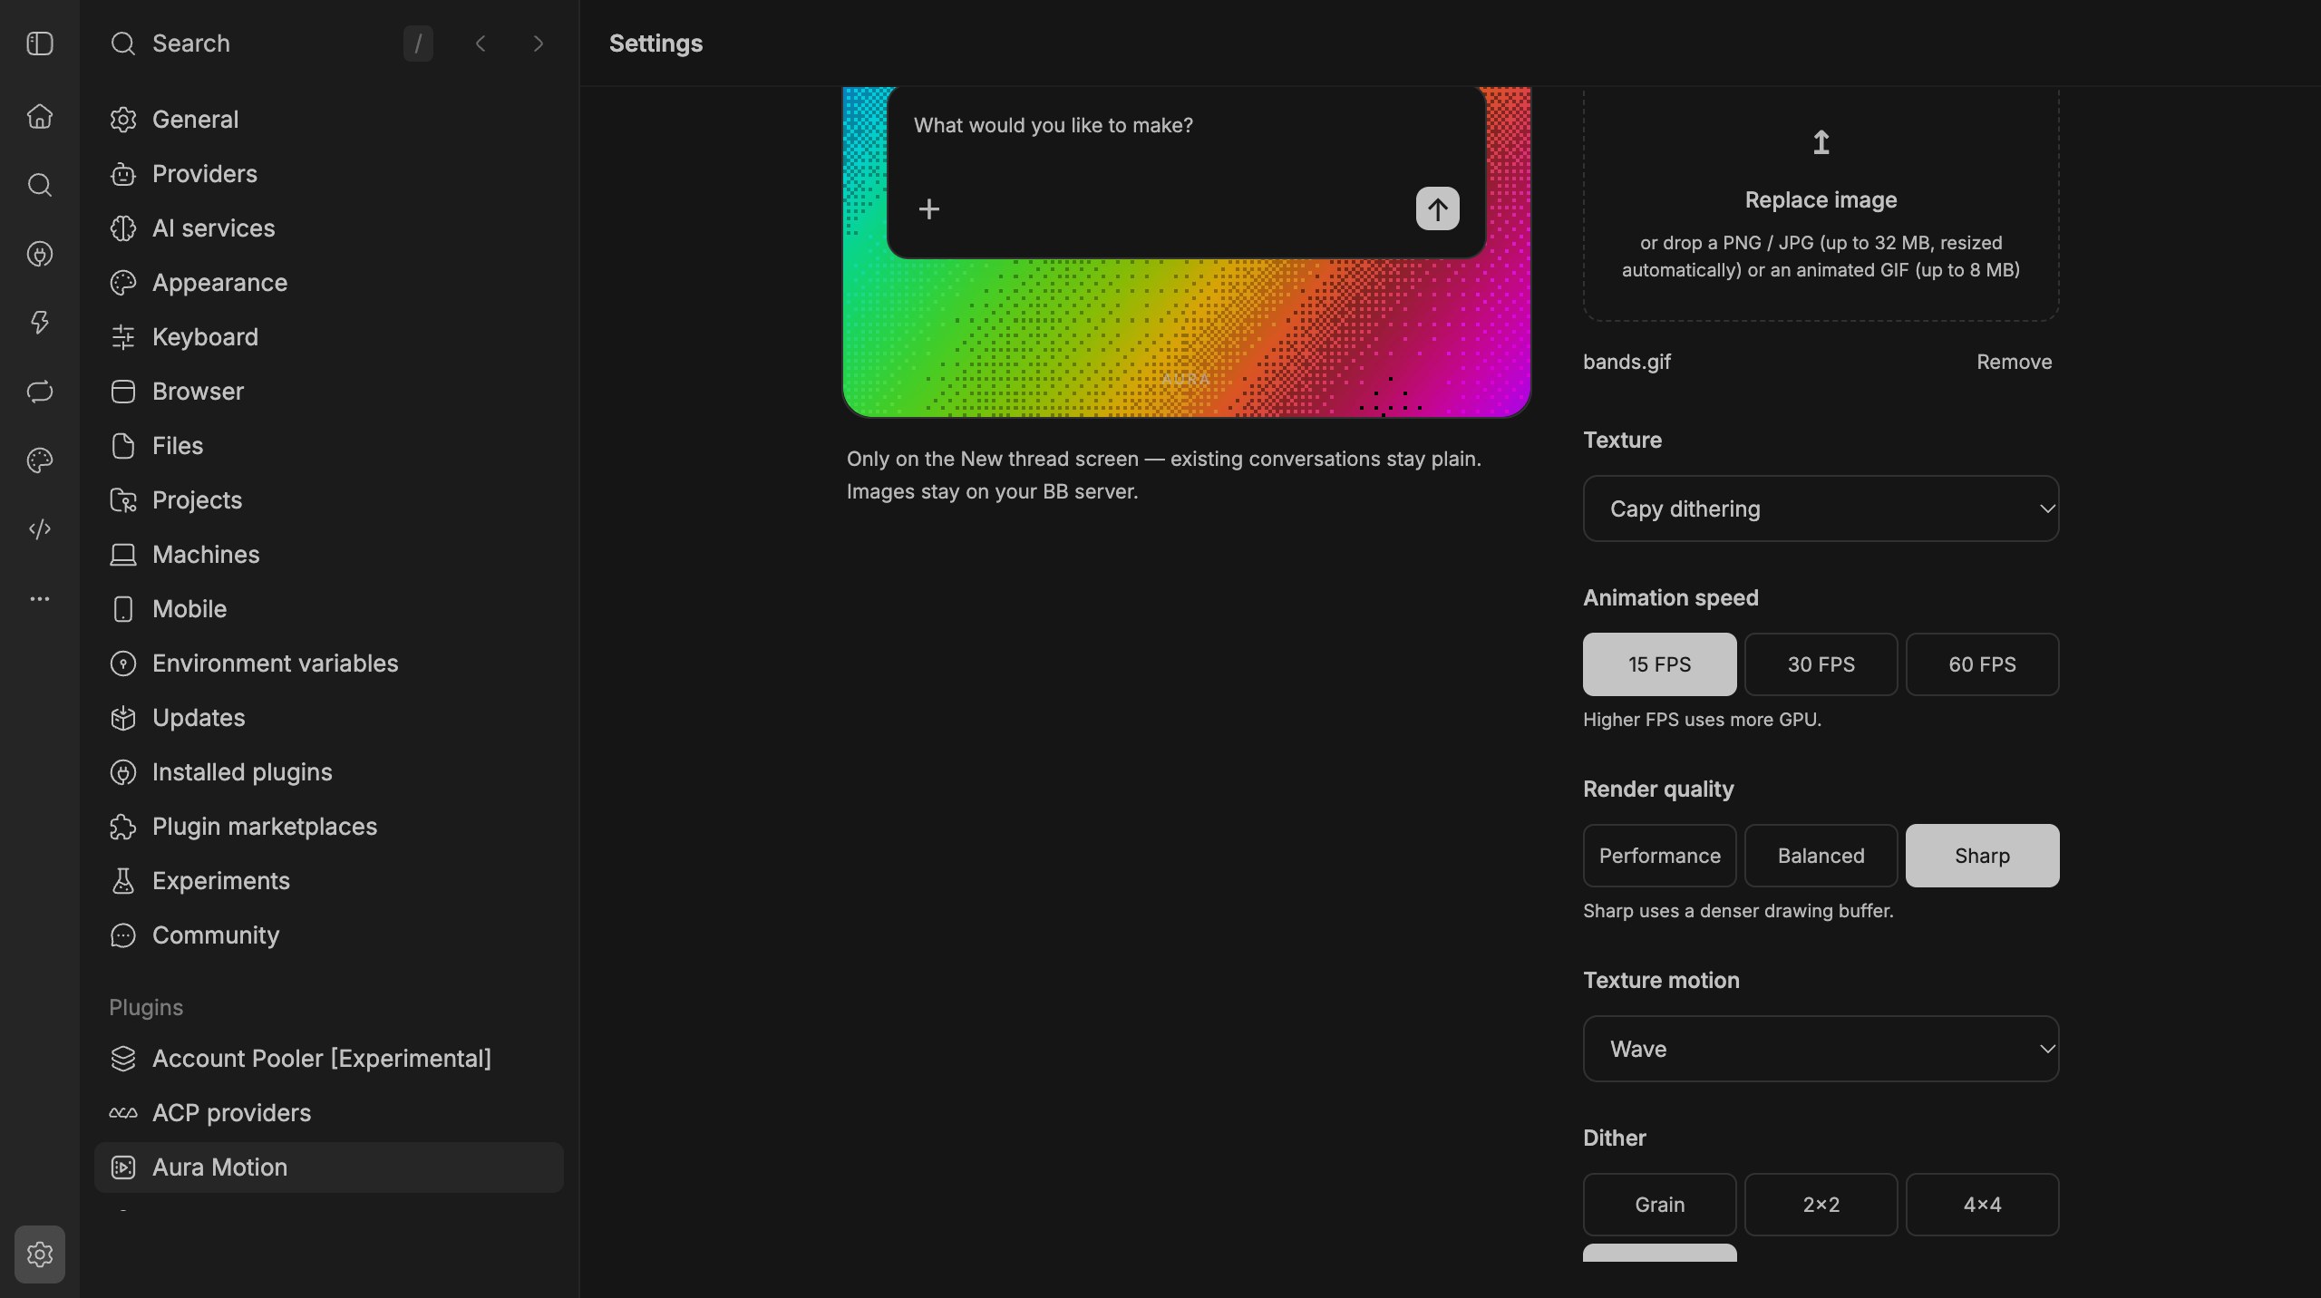Set animation speed to 30 FPS
The height and width of the screenshot is (1298, 2321).
(1821, 664)
